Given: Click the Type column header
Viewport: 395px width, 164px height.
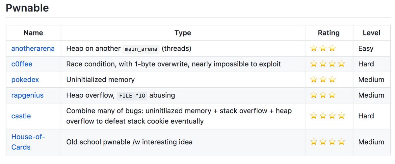Looking at the screenshot, I should coord(183,33).
